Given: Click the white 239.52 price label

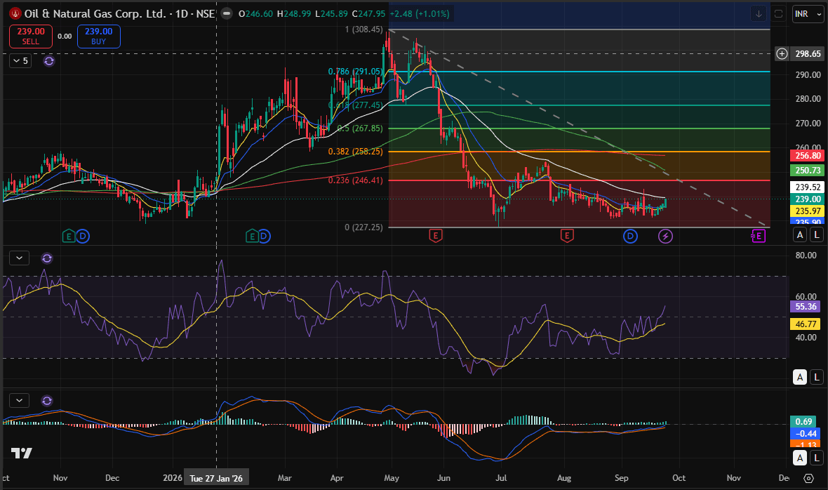Looking at the screenshot, I should point(808,187).
